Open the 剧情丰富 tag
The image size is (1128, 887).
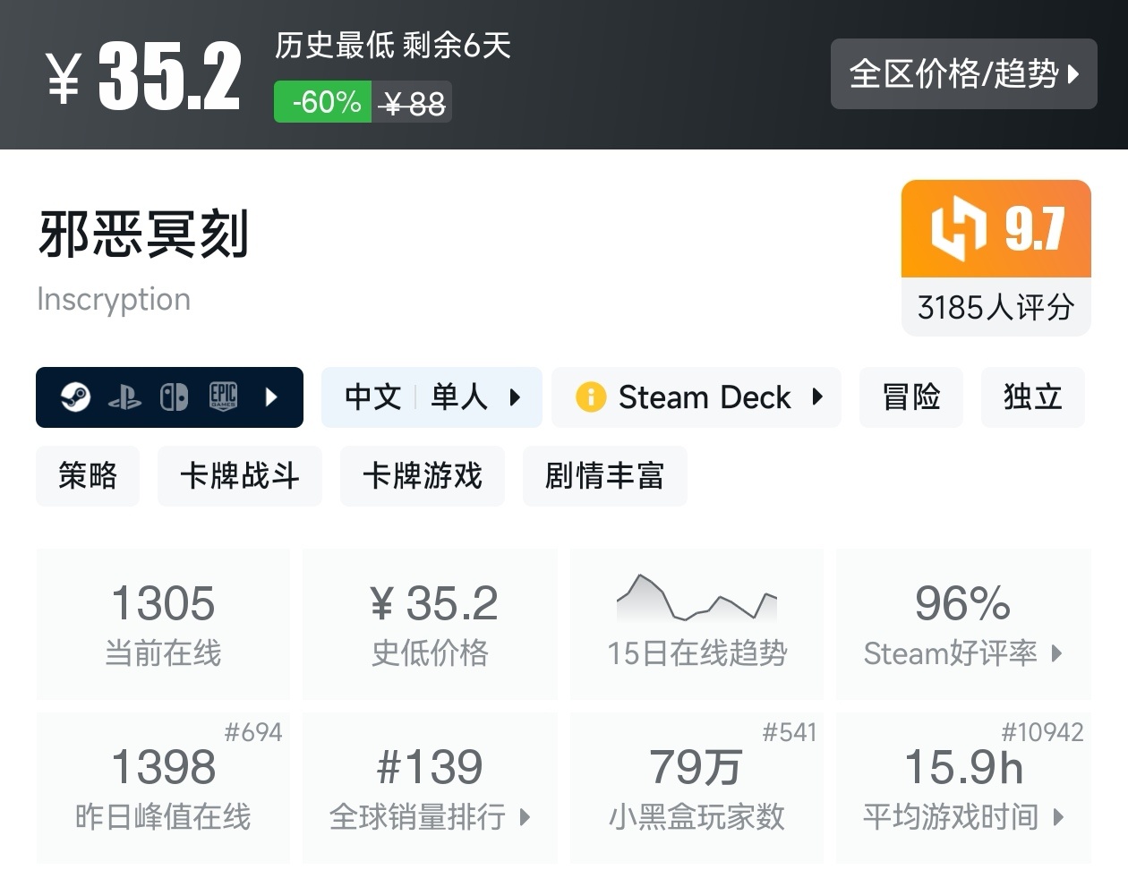[x=604, y=475]
